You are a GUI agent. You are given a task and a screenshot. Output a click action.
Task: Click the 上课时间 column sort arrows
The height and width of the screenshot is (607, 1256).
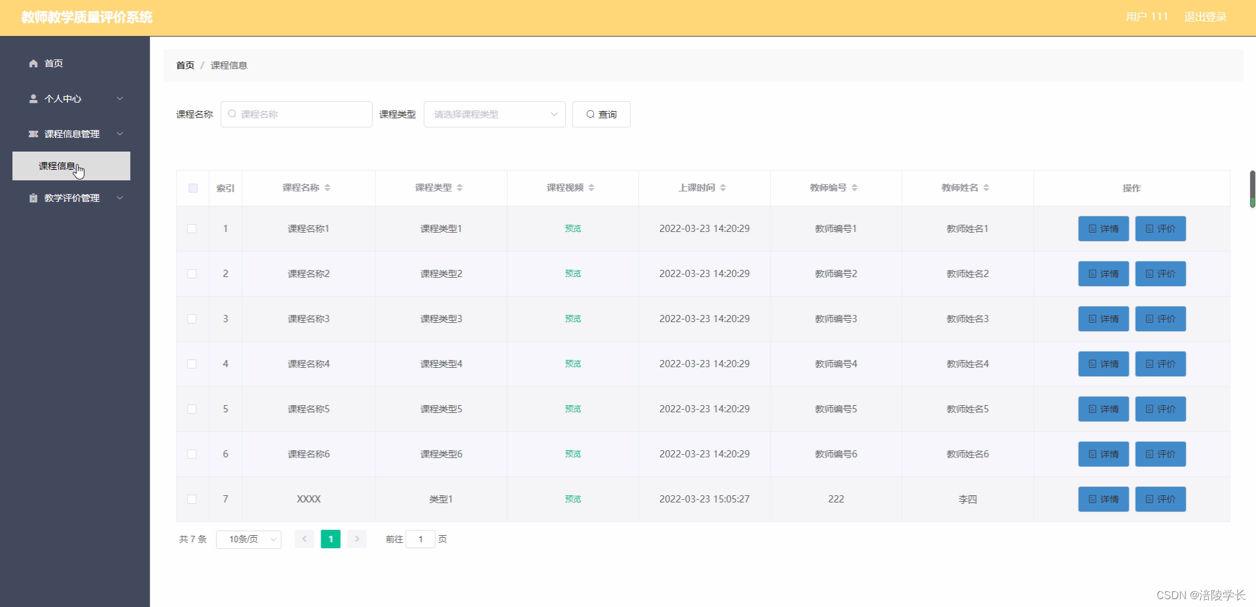pos(724,188)
